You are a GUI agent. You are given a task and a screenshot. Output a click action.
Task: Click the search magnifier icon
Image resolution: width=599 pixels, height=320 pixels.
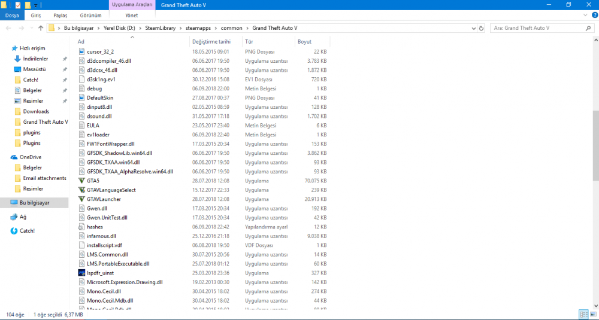588,28
